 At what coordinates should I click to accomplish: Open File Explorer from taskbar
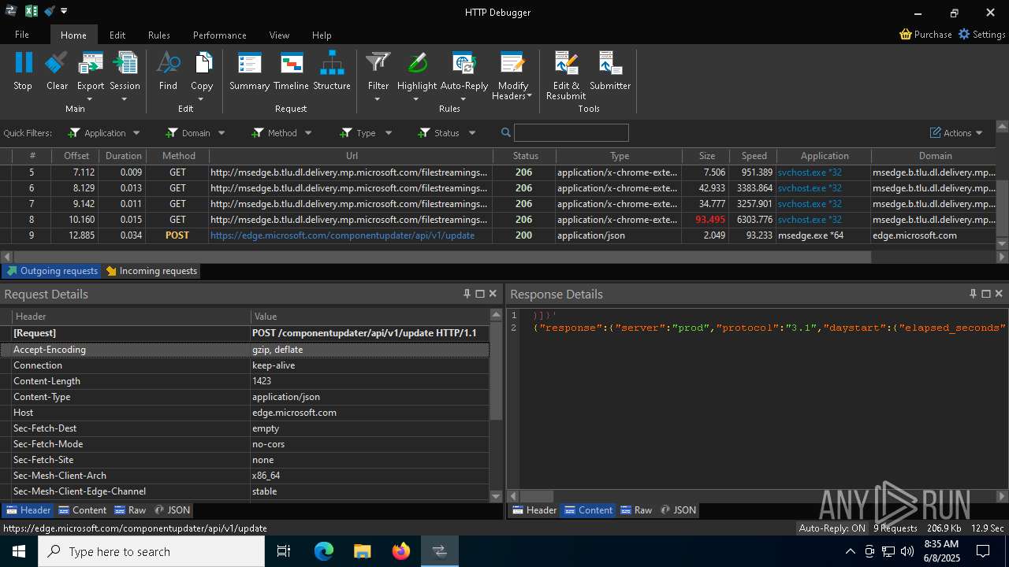(363, 551)
